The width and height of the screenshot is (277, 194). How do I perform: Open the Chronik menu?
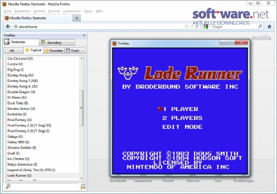tap(54, 11)
